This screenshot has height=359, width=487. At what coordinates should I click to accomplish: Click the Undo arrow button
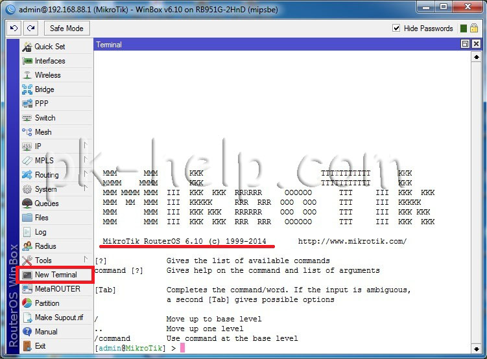point(14,29)
